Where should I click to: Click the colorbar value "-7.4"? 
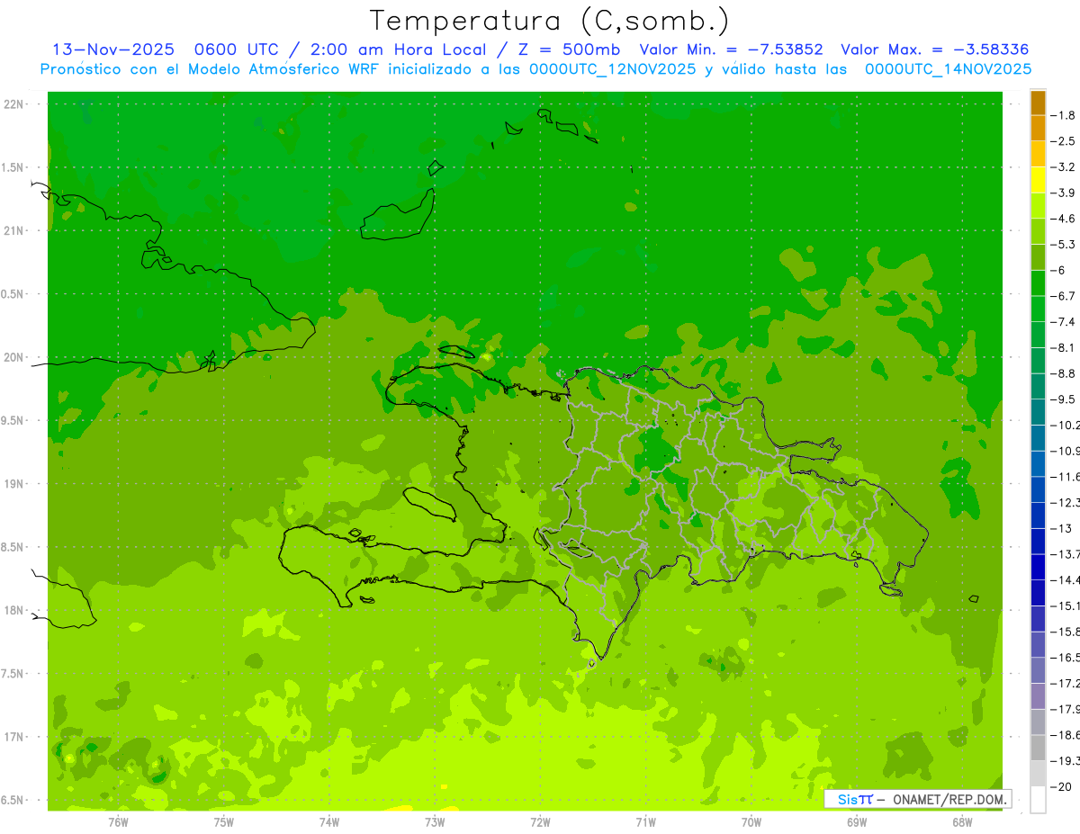click(x=1065, y=322)
